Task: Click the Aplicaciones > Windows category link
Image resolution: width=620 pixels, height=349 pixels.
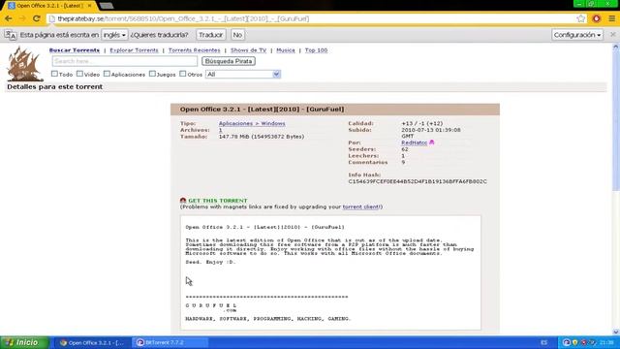Action: click(252, 123)
